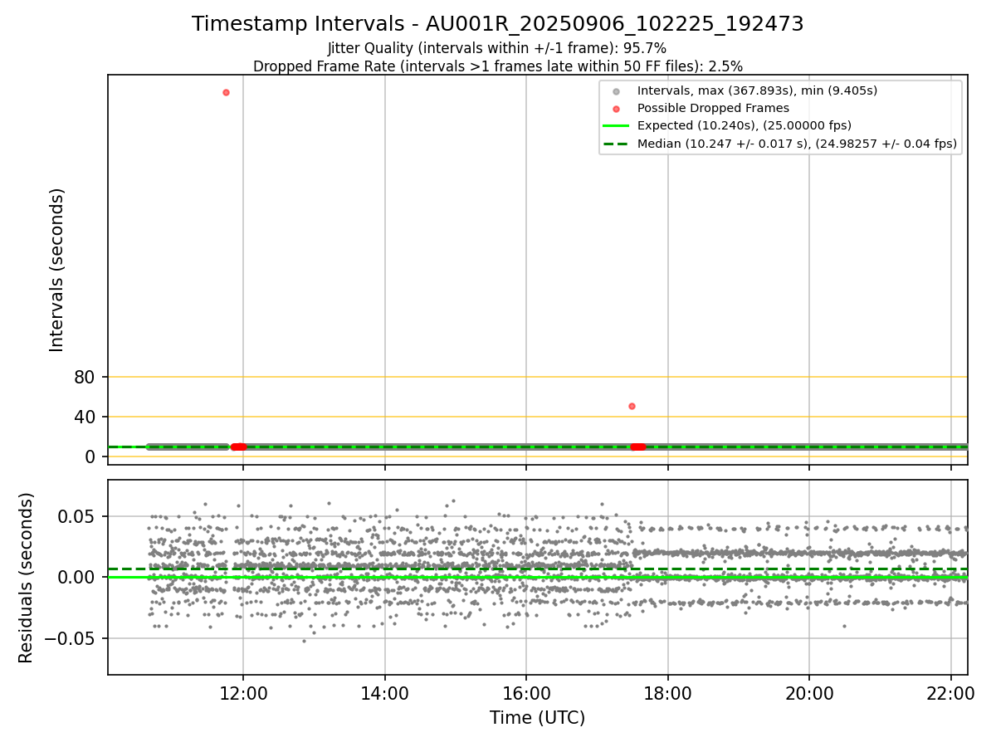Click the '−0.05' tick label on the residuals axis

point(71,638)
